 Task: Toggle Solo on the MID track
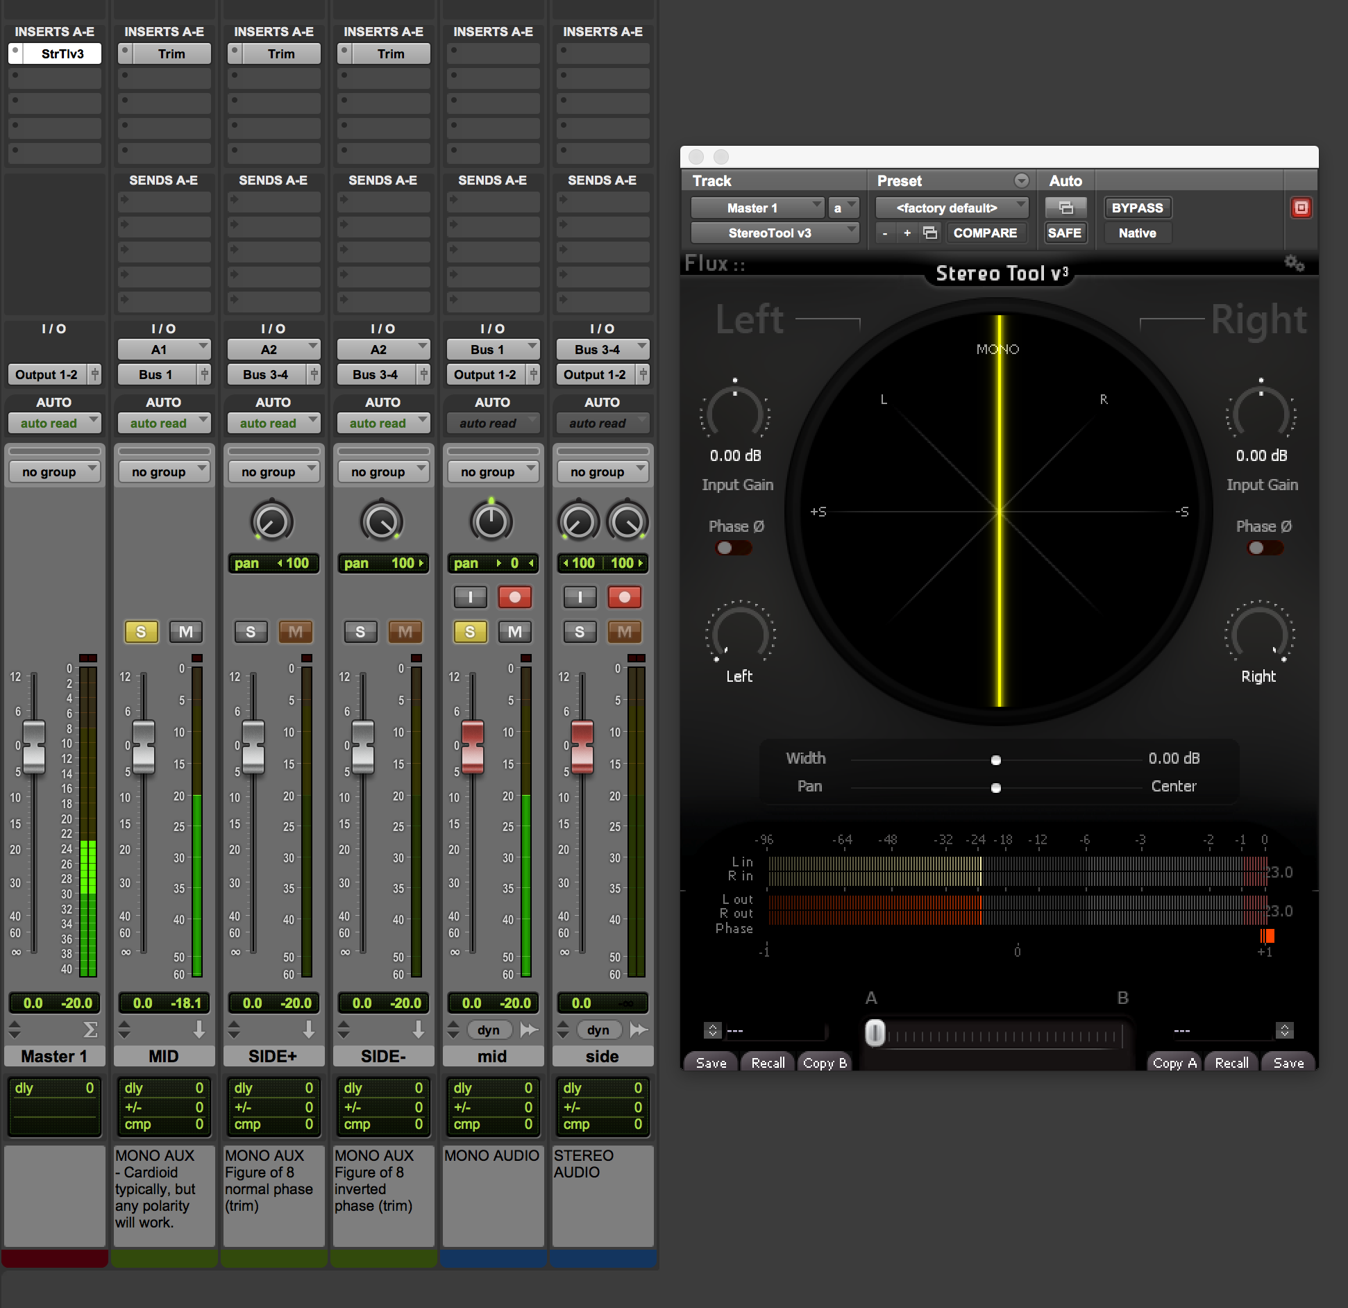(x=141, y=632)
